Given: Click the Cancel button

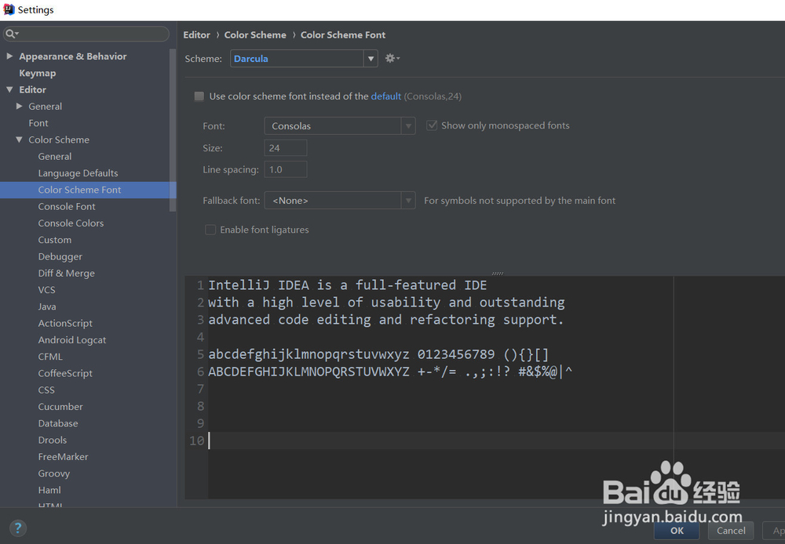Looking at the screenshot, I should click(731, 531).
